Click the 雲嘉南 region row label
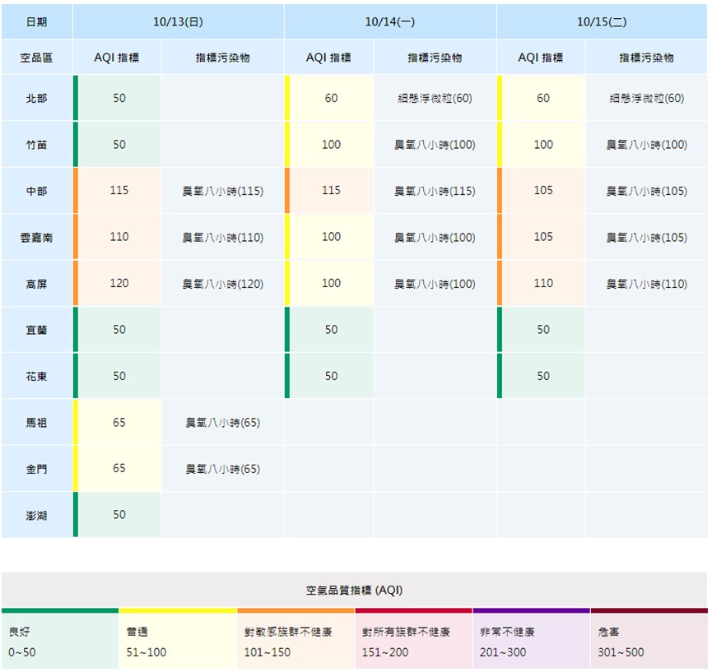712x672 pixels. pyautogui.click(x=37, y=238)
